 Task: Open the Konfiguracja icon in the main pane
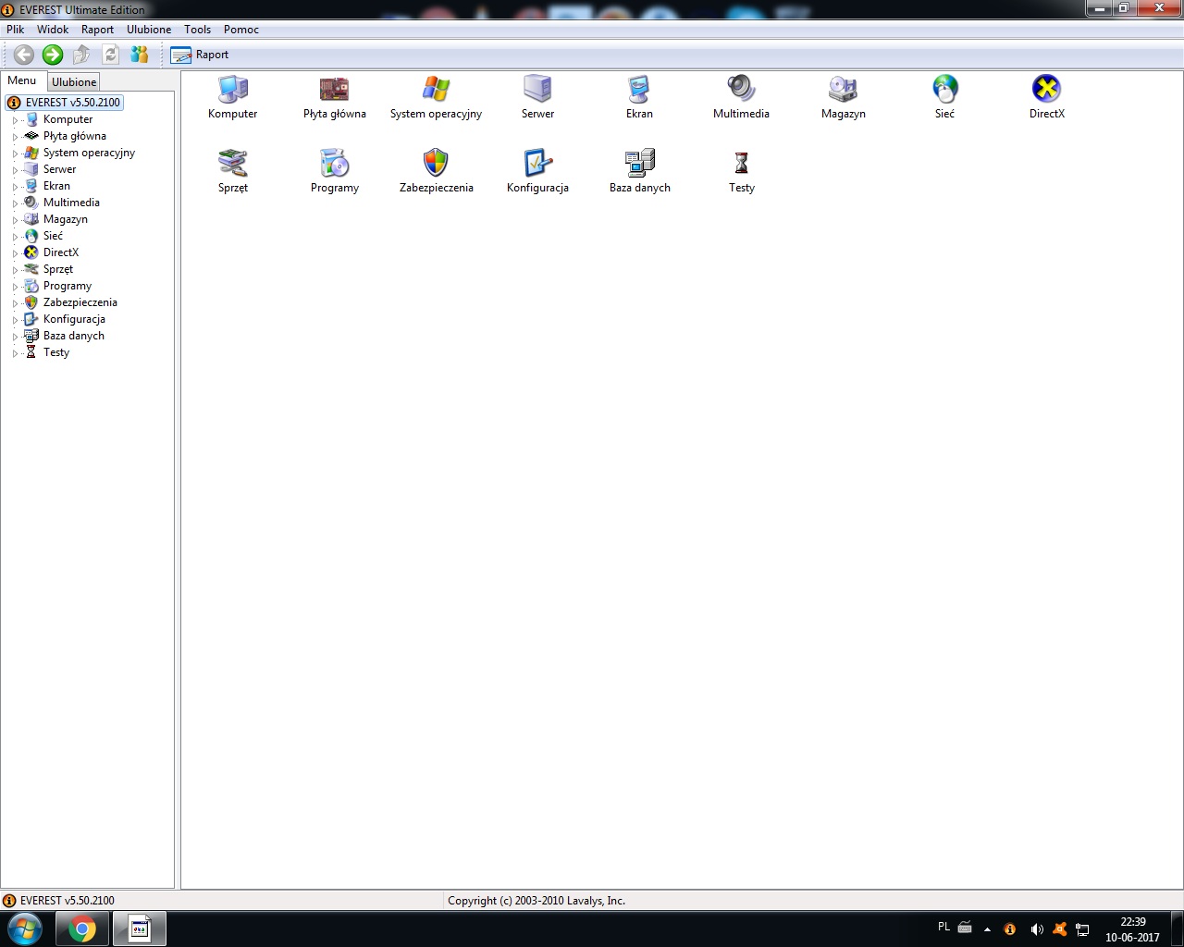[537, 163]
